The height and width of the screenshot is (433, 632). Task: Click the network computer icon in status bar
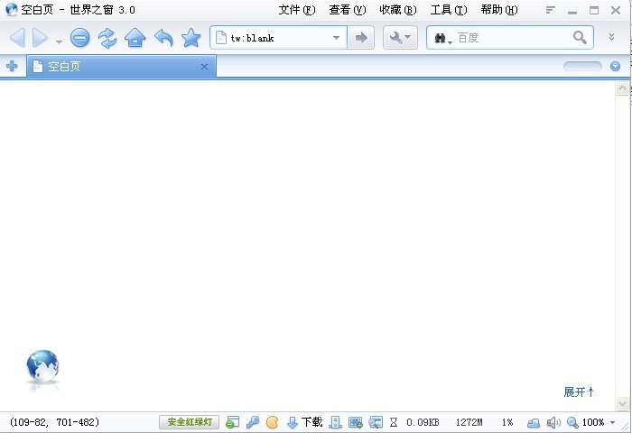coord(534,422)
